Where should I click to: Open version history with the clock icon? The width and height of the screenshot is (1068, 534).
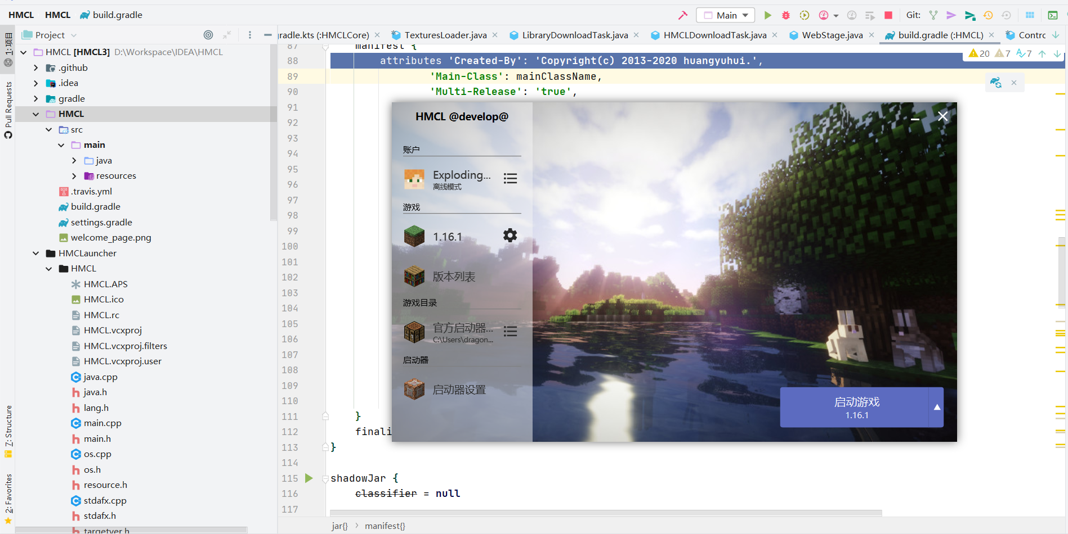click(988, 15)
